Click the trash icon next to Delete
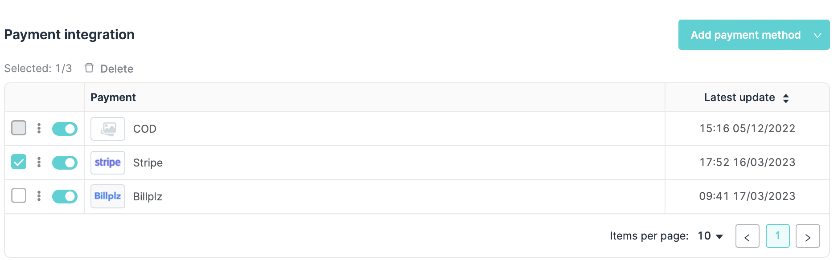This screenshot has width=838, height=260. (x=89, y=68)
